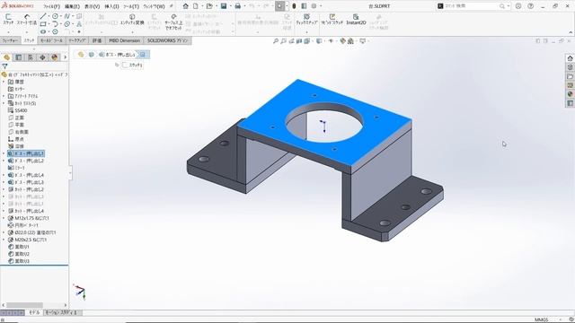Open the DimXpertManager tab icon

[43, 57]
